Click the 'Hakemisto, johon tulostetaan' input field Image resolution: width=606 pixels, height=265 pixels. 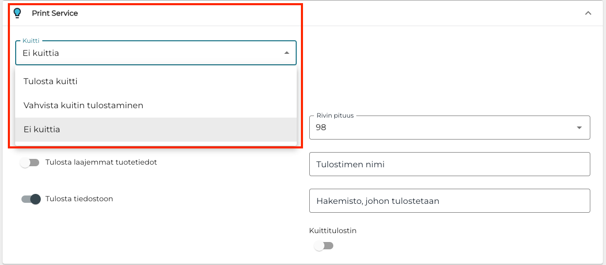coord(449,201)
